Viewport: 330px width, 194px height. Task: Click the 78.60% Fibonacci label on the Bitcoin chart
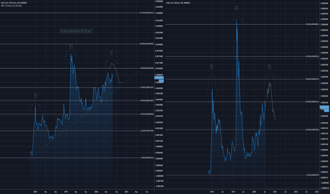[x=312, y=24]
